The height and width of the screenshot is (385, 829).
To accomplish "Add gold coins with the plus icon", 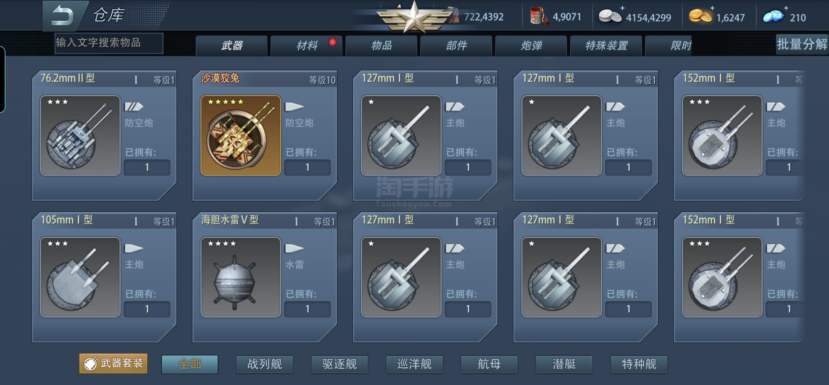I will click(x=712, y=8).
